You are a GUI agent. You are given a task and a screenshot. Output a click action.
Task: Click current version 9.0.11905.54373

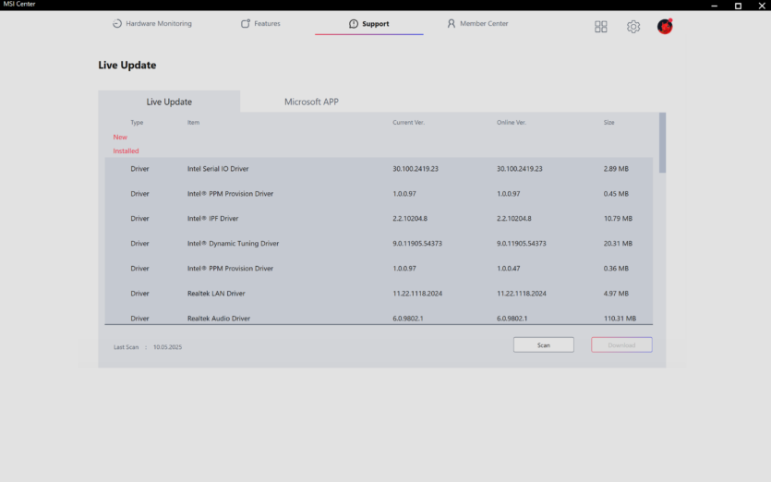[x=417, y=244]
